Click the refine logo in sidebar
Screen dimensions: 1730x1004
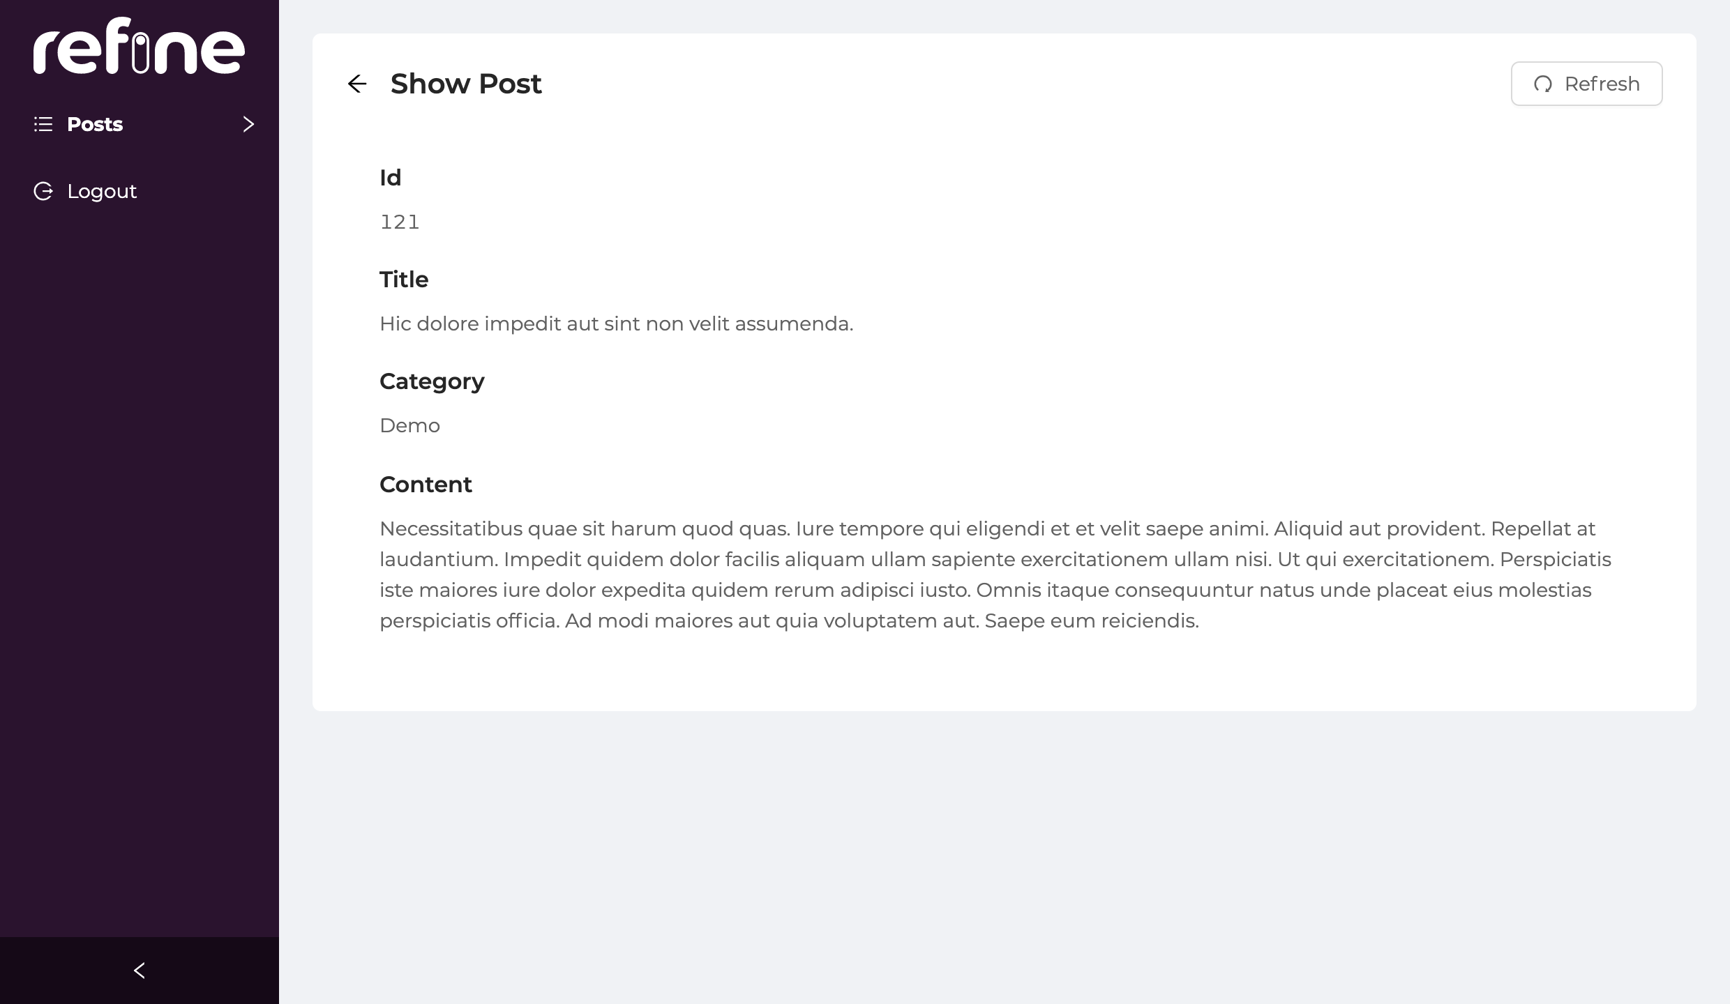139,45
